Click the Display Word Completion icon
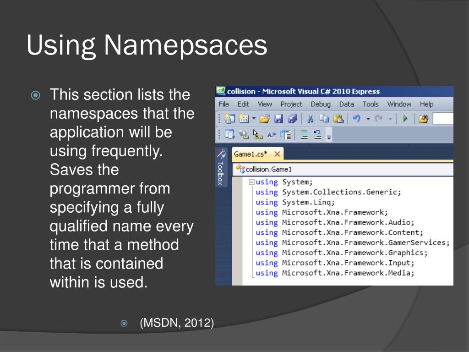469x352 pixels. [x=272, y=135]
